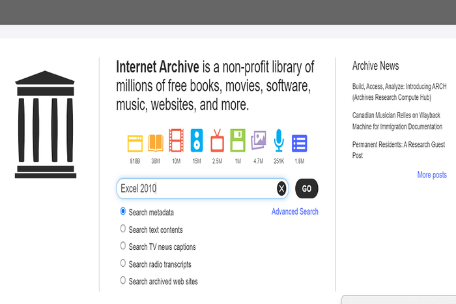Click the 818B count under web icon
Image resolution: width=456 pixels, height=304 pixels.
135,161
